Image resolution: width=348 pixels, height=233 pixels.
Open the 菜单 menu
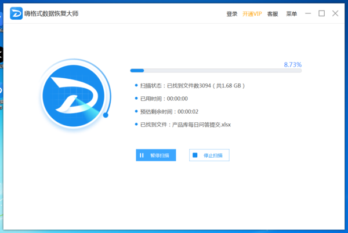[291, 14]
